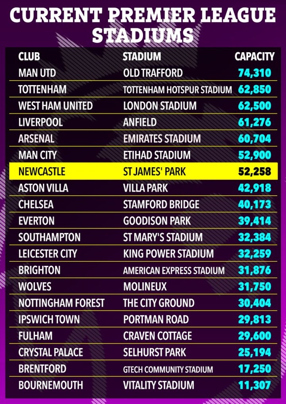Click the Gtech Community Stadium entry

[x=168, y=369]
